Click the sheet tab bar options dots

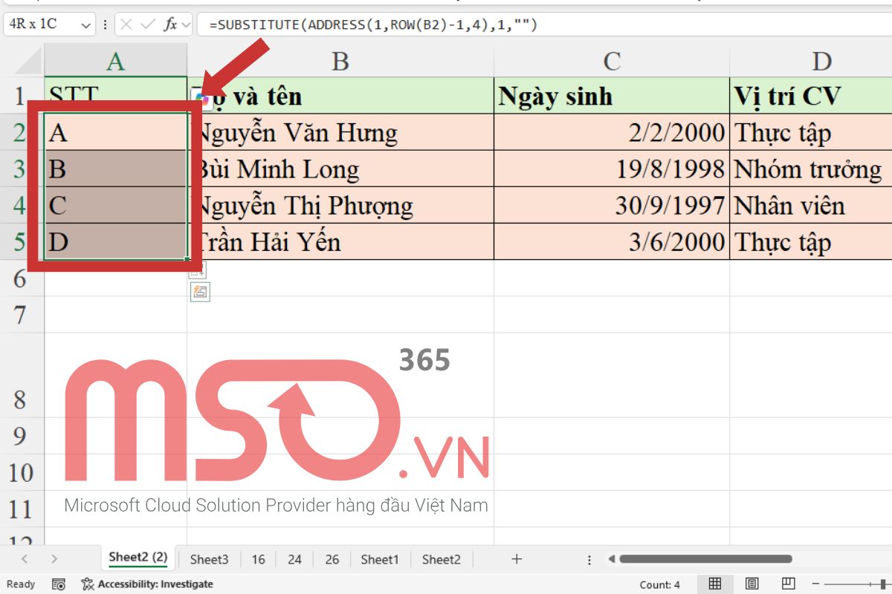(589, 560)
